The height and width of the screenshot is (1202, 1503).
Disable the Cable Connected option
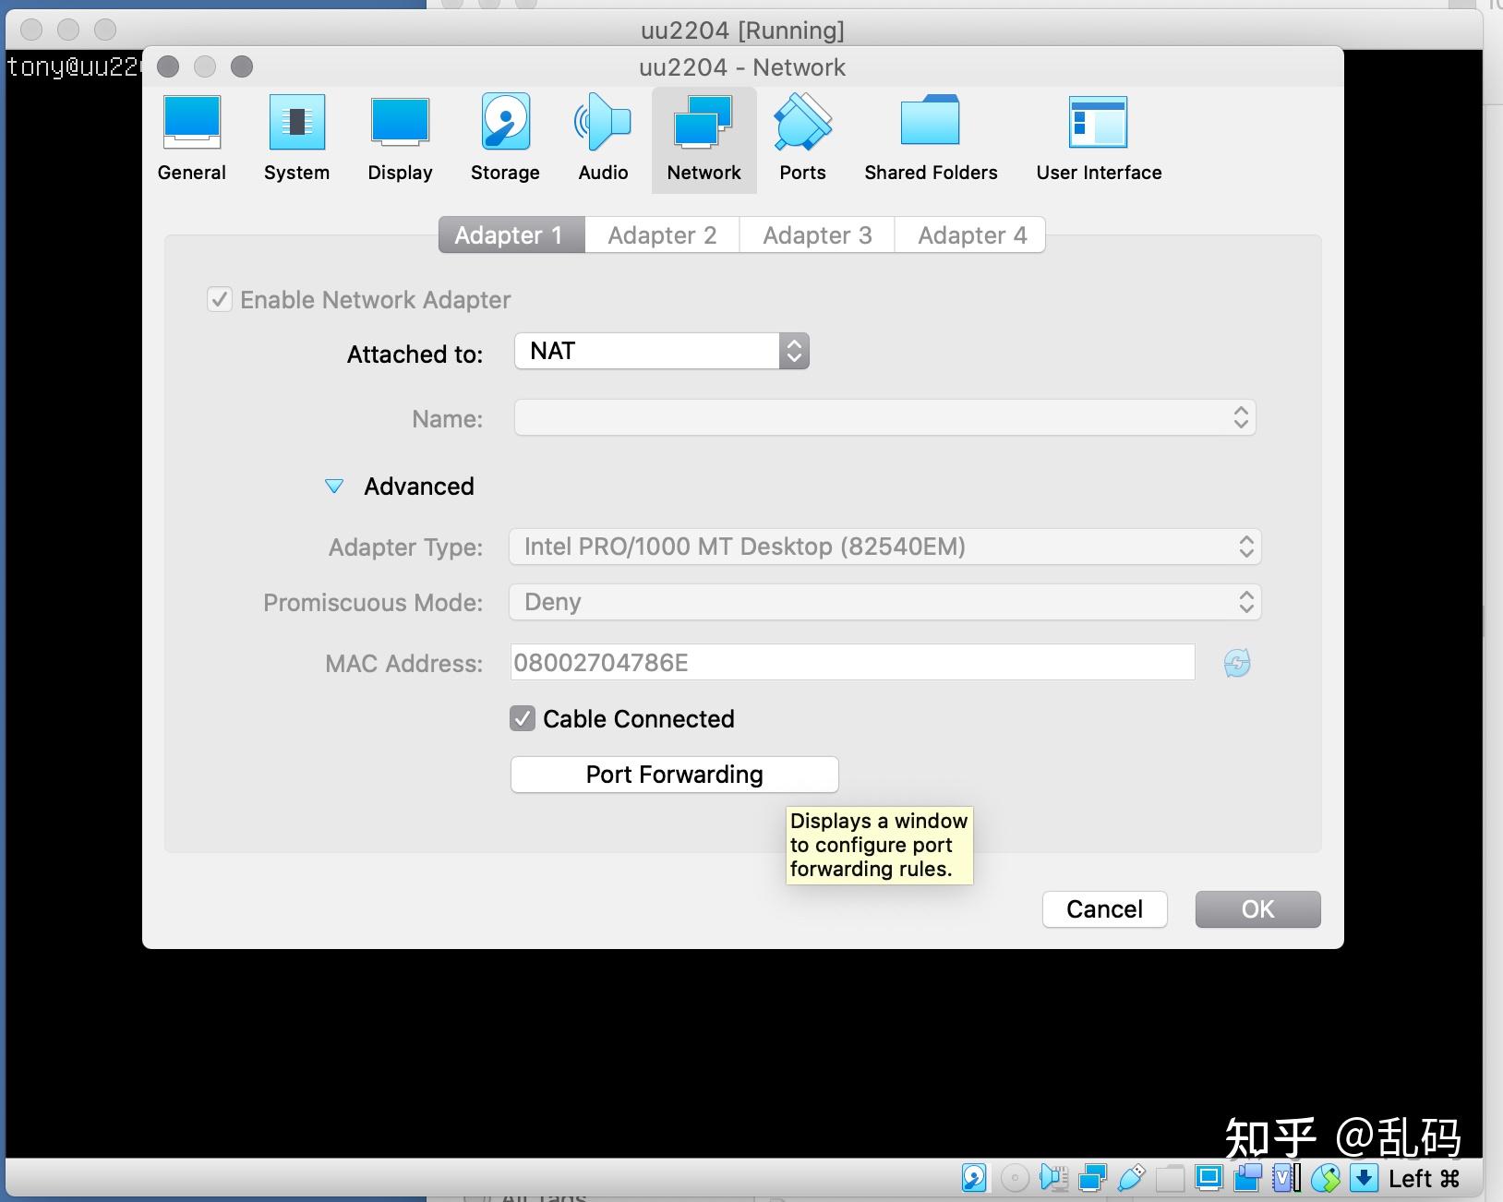click(523, 719)
